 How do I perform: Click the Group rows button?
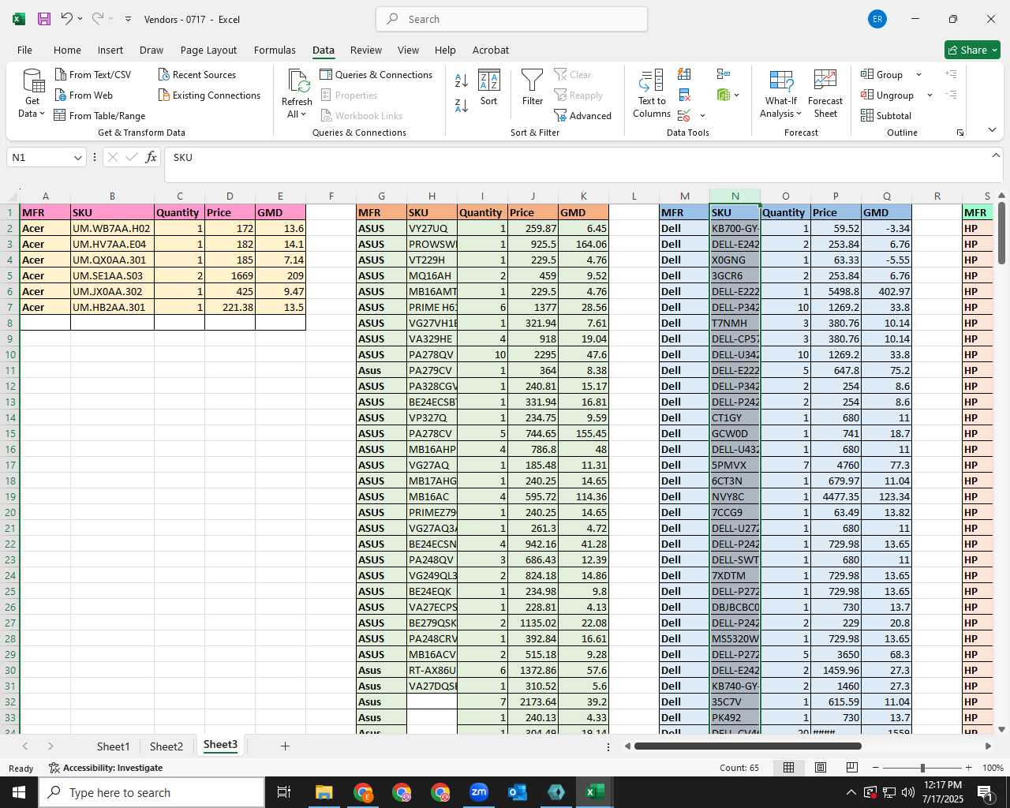click(882, 74)
